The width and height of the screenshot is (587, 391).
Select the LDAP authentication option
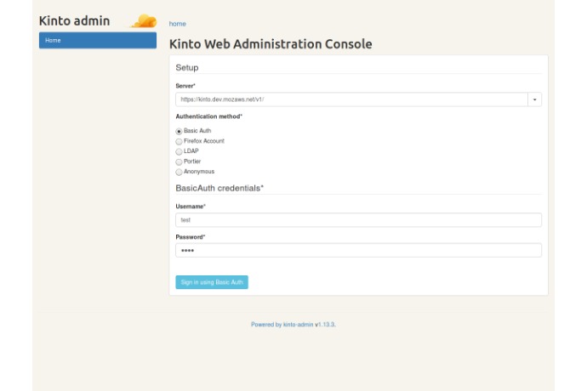pos(179,151)
